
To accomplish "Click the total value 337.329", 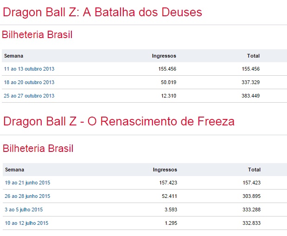I will (250, 82).
